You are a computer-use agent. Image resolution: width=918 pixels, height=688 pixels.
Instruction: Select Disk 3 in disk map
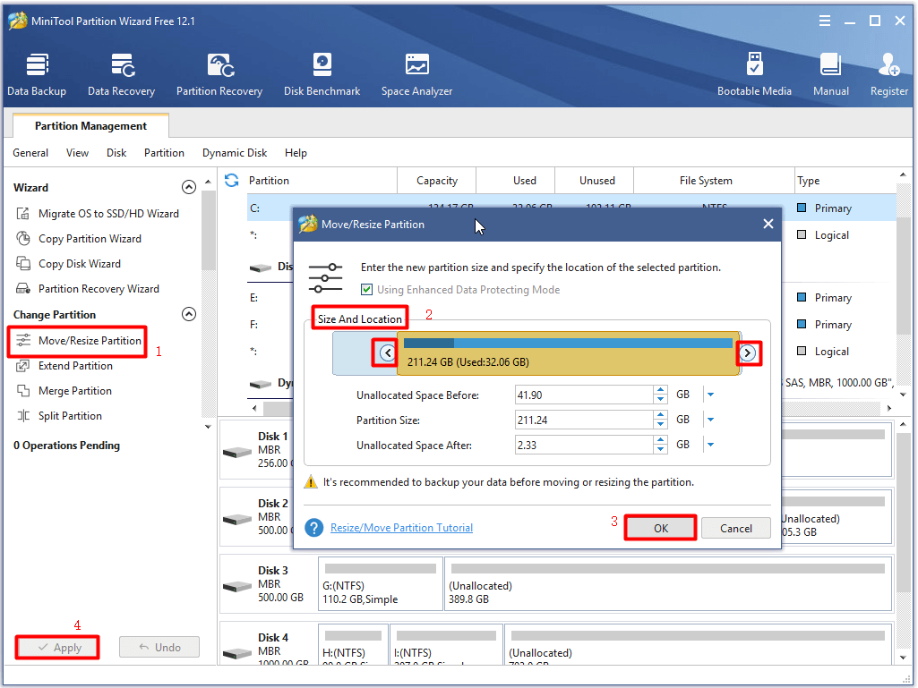268,584
